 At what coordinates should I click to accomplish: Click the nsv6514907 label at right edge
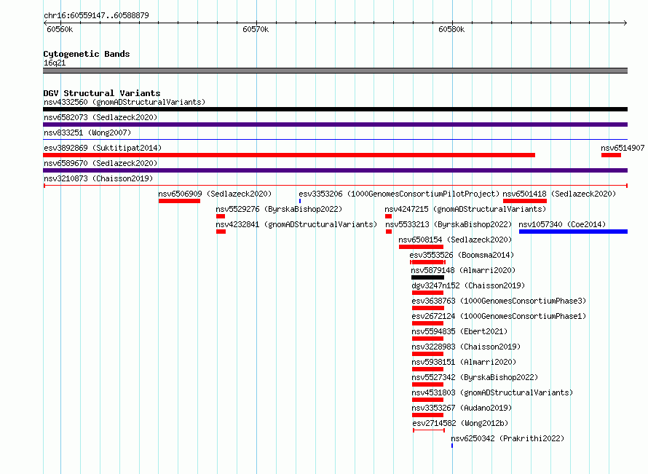click(623, 148)
